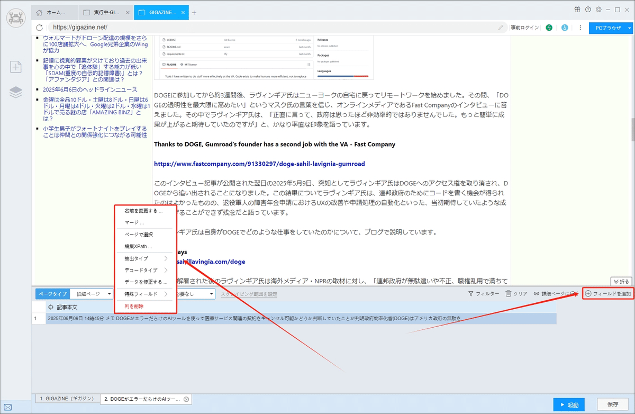Open the 小学生男子がフォートナイト sidebar link

(x=95, y=132)
